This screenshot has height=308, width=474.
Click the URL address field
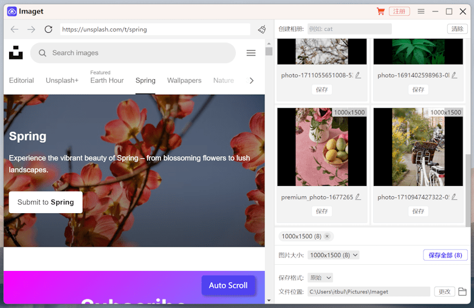[x=155, y=29]
